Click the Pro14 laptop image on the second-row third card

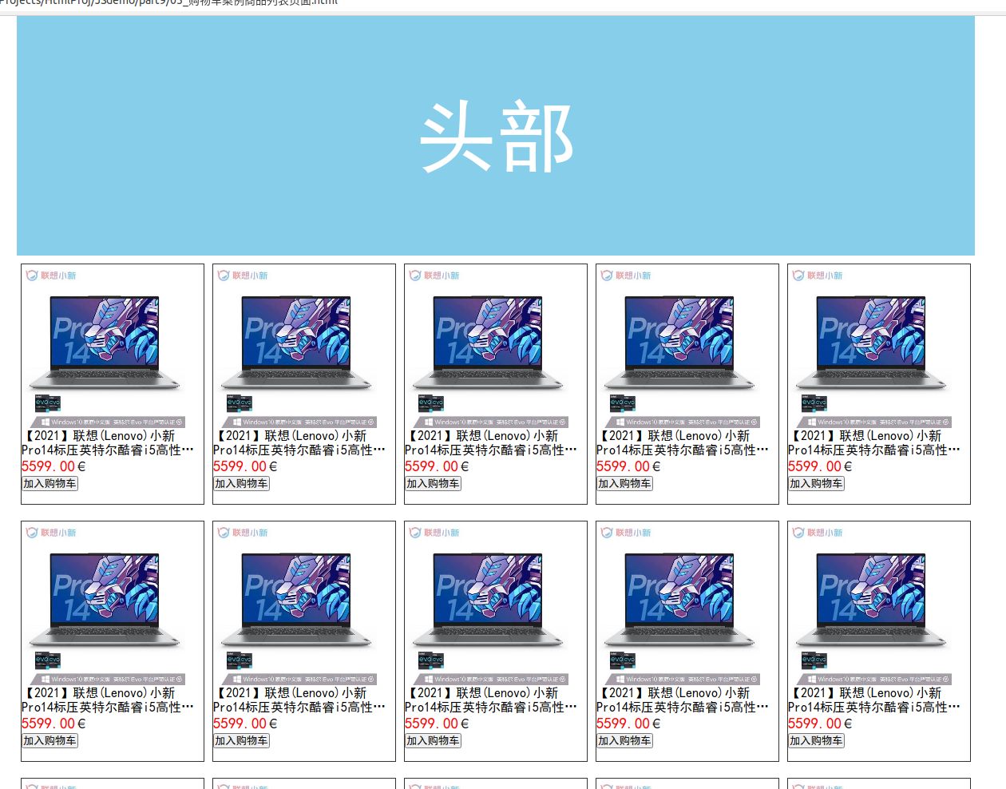[x=495, y=602]
